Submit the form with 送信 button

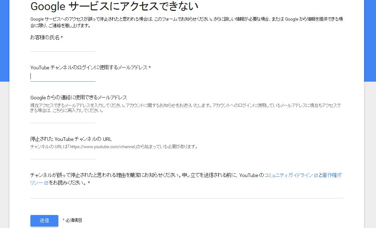pos(44,220)
